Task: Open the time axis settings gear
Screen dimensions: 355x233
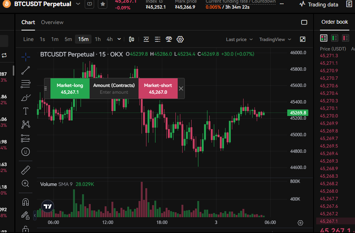Action: [x=300, y=223]
